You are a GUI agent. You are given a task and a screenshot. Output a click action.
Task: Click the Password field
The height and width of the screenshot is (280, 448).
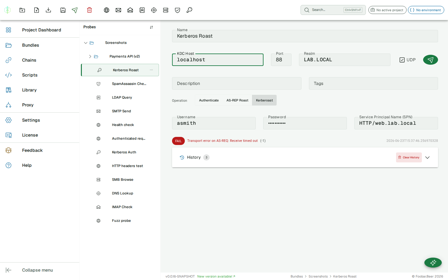[305, 123]
